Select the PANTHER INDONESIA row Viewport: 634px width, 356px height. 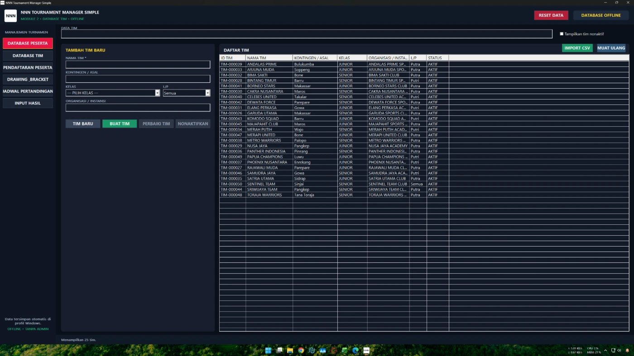click(424, 151)
